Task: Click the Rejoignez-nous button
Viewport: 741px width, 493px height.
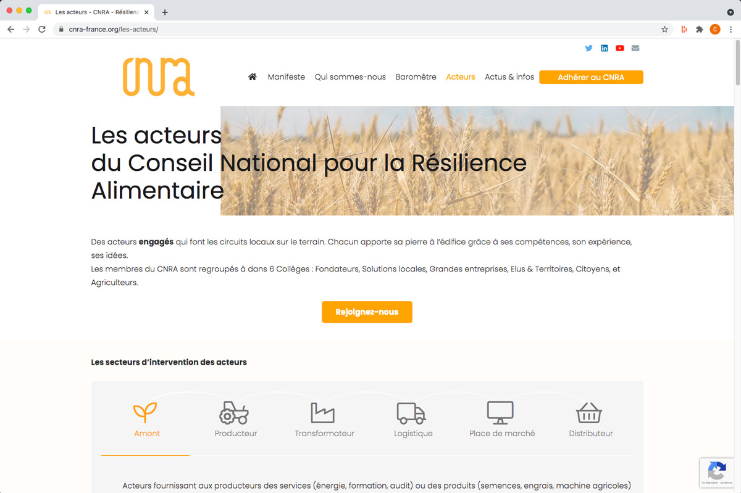Action: (367, 312)
